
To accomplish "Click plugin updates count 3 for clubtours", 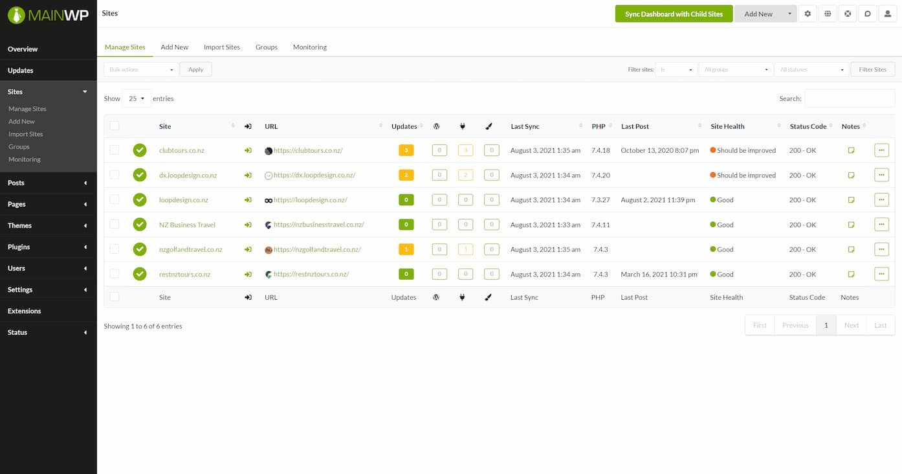I will (465, 150).
